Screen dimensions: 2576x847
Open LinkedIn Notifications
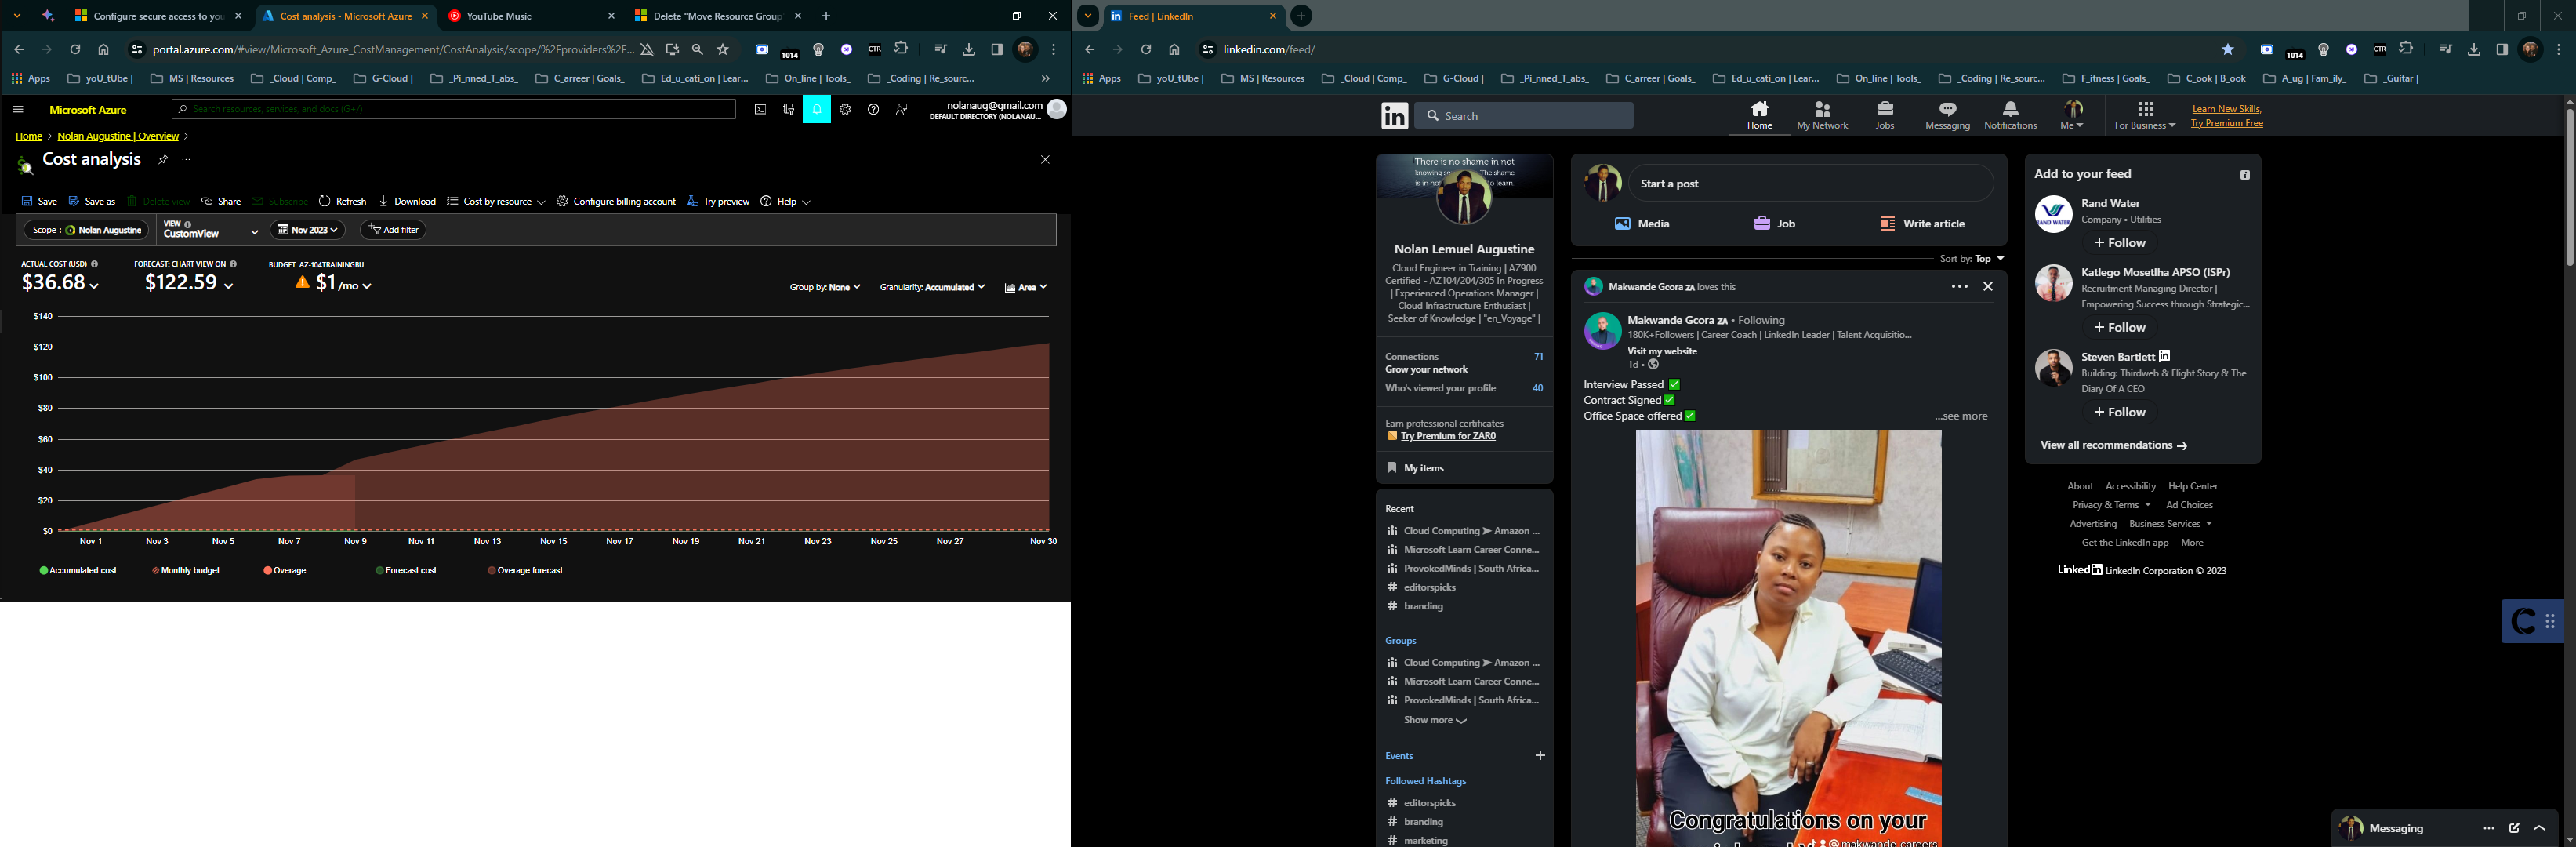point(2010,116)
